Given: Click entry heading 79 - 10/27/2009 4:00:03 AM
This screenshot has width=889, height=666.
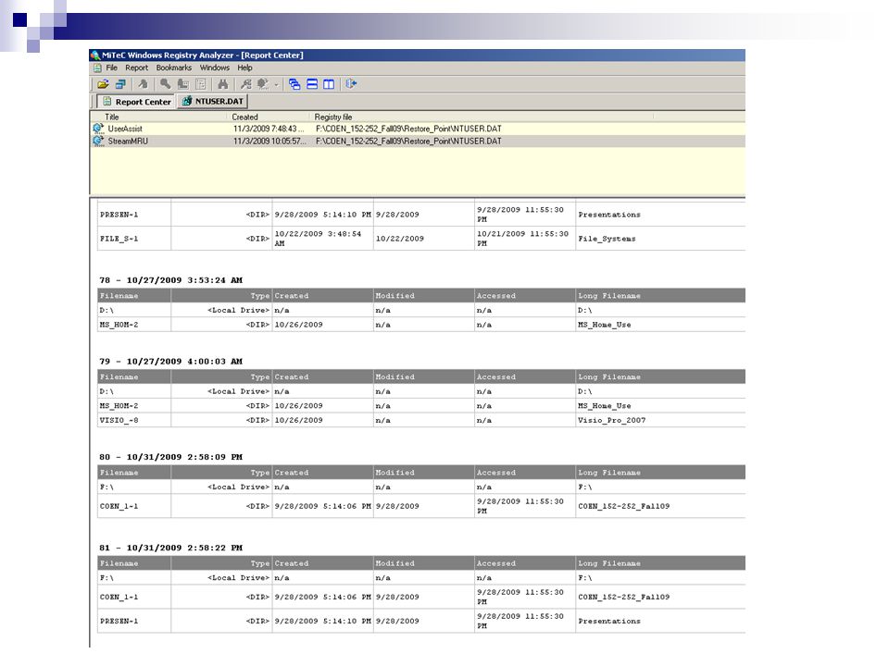Looking at the screenshot, I should [170, 362].
